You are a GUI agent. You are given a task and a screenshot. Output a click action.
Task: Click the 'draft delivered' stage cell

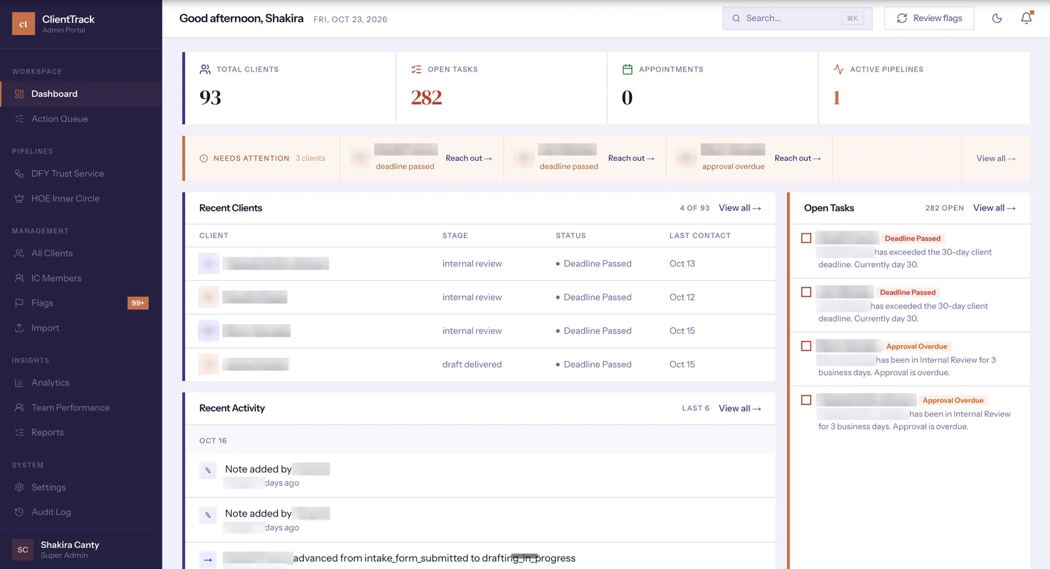pyautogui.click(x=472, y=364)
